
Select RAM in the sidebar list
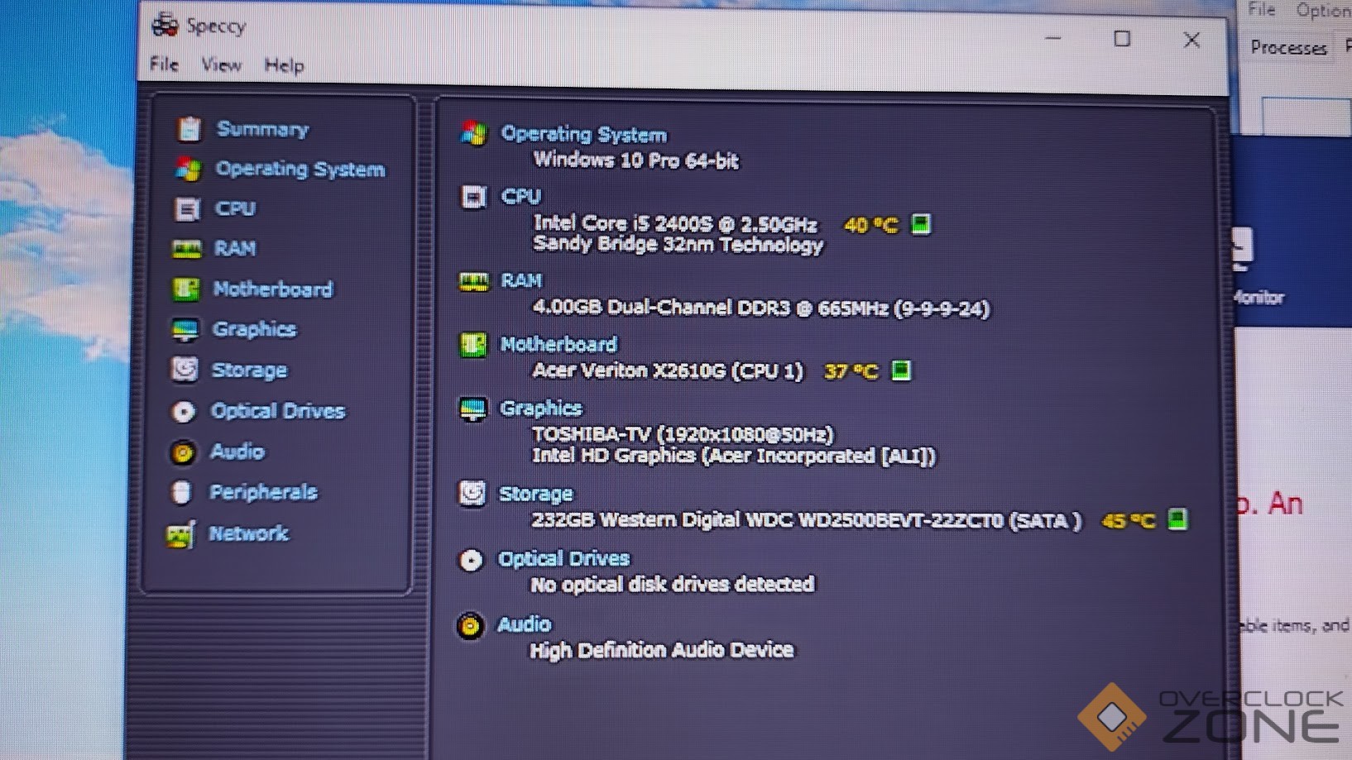coord(235,248)
